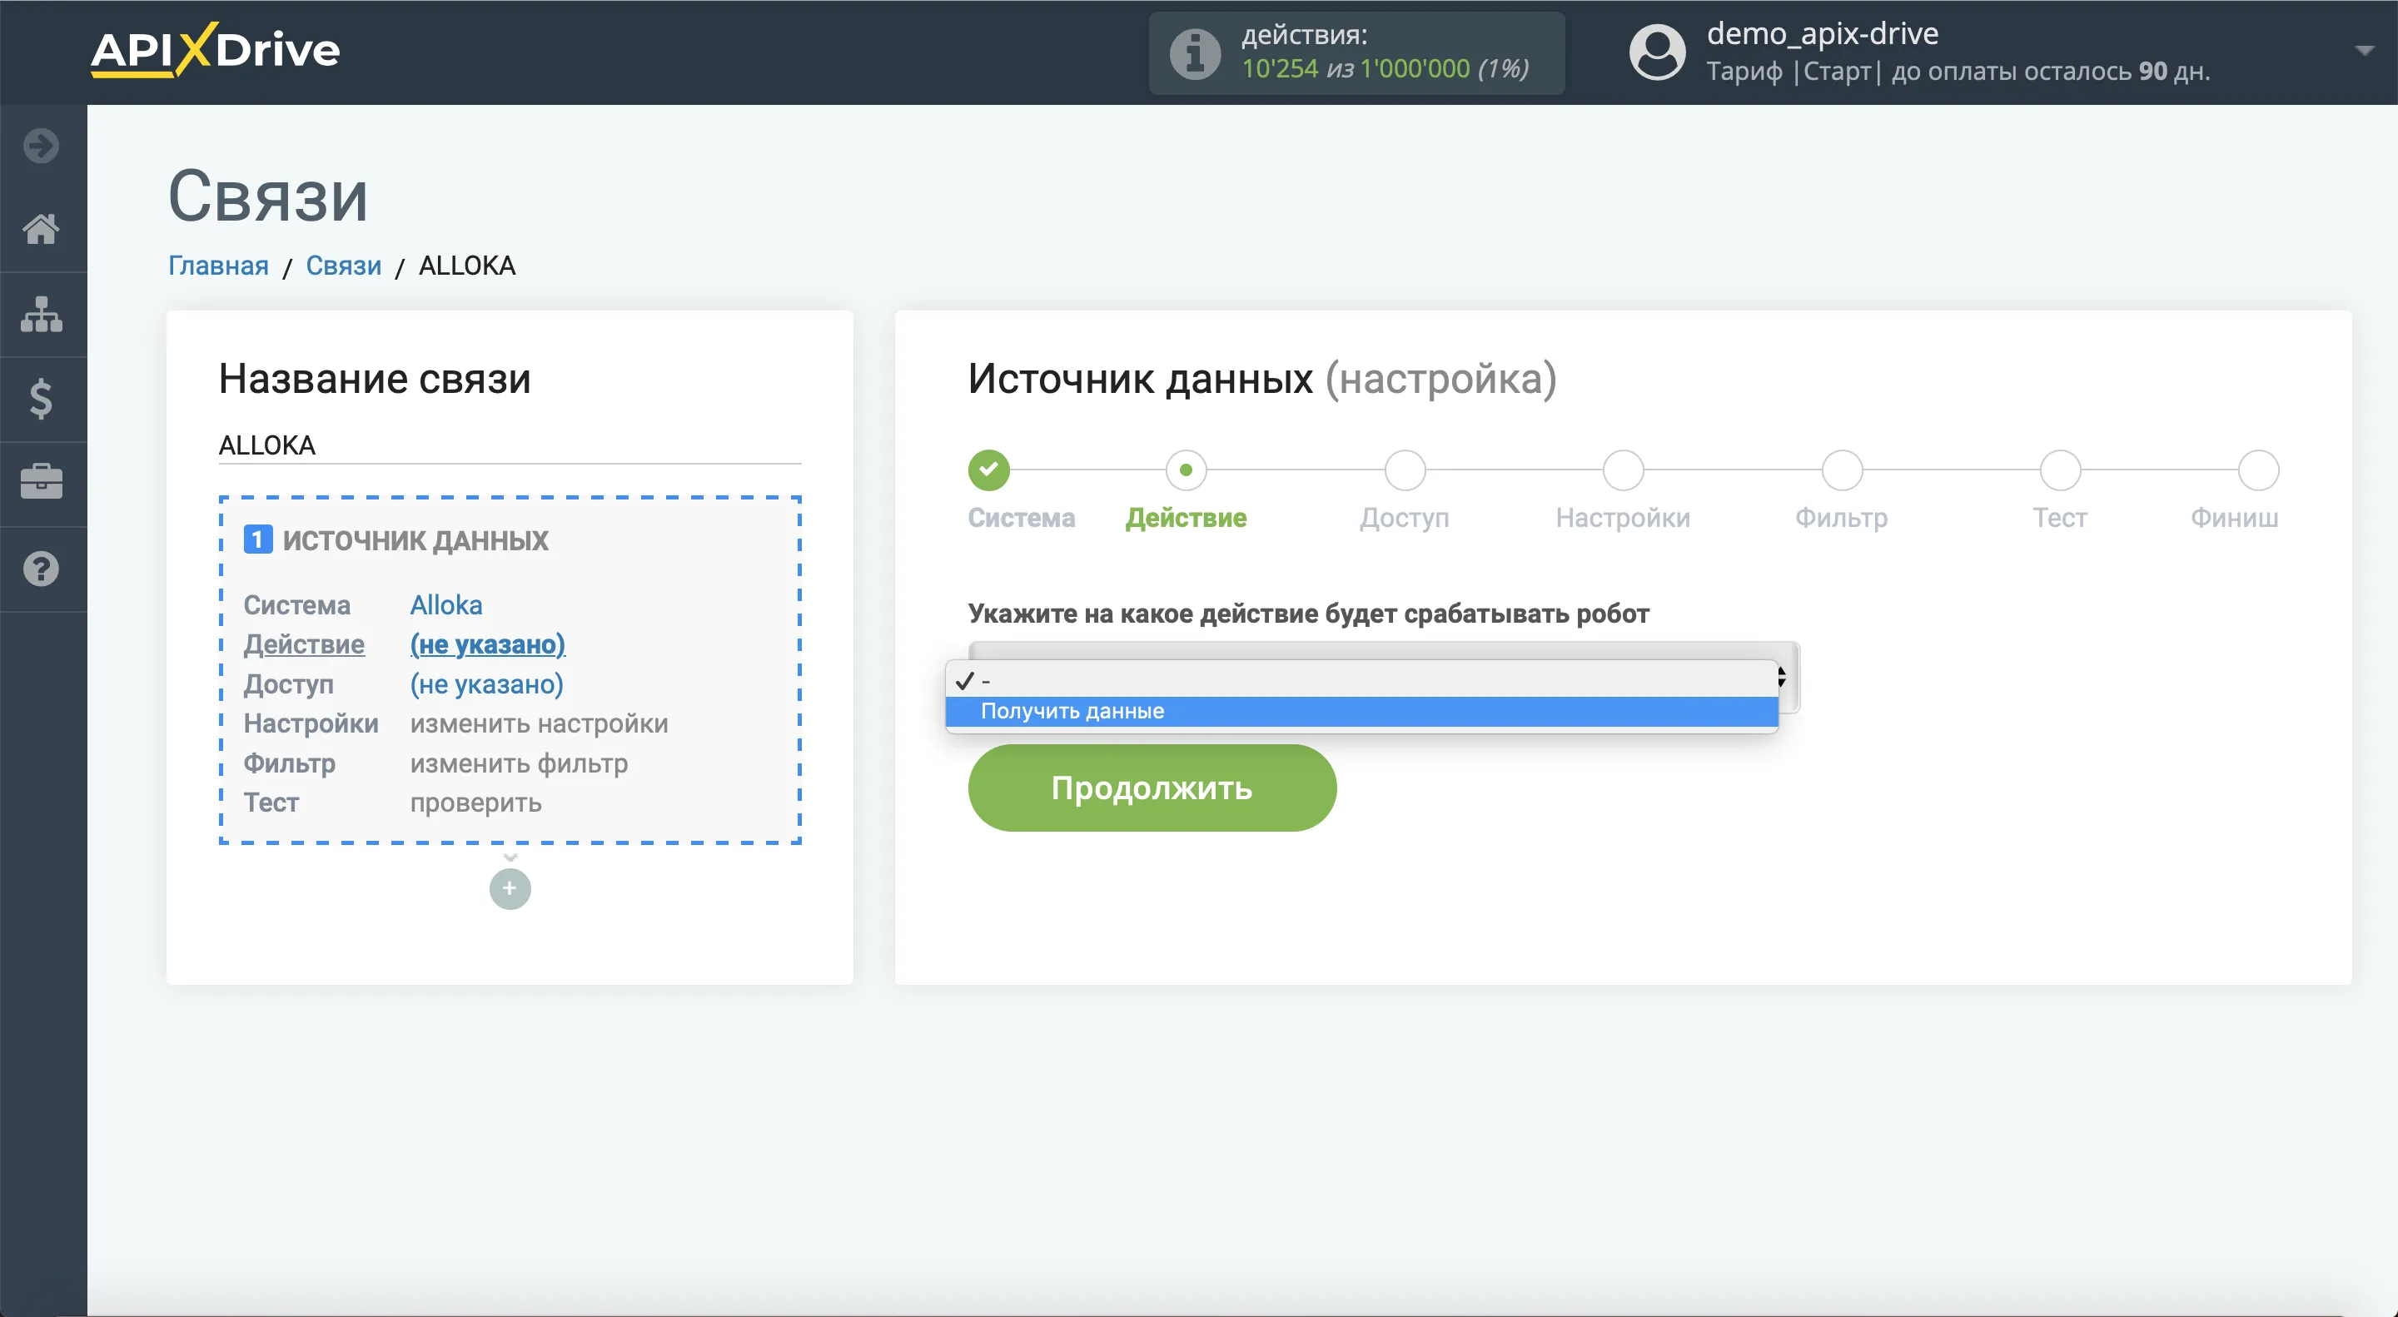Click the Доступ (не указано) link
Screen dimensions: 2398x1317
(487, 684)
